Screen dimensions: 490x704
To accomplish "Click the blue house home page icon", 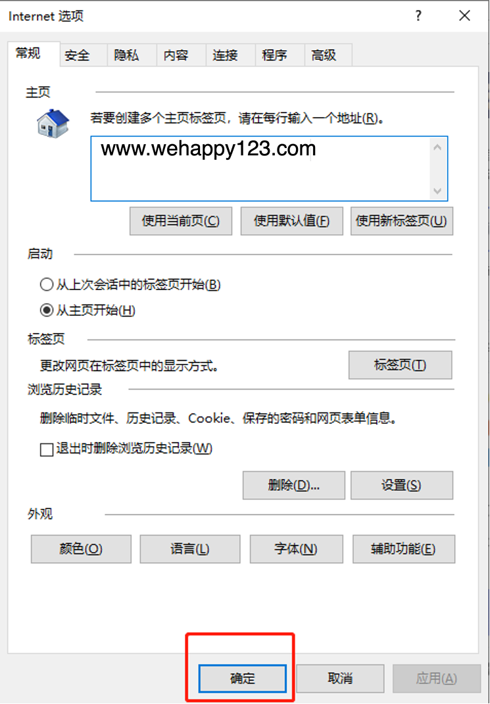I will 53,124.
